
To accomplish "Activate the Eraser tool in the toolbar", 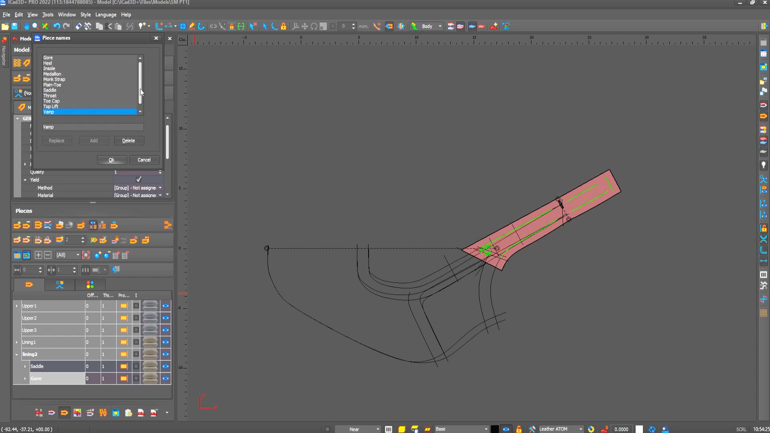I will (78, 26).
